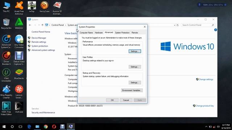Switch to the Remote tab

pyautogui.click(x=134, y=33)
